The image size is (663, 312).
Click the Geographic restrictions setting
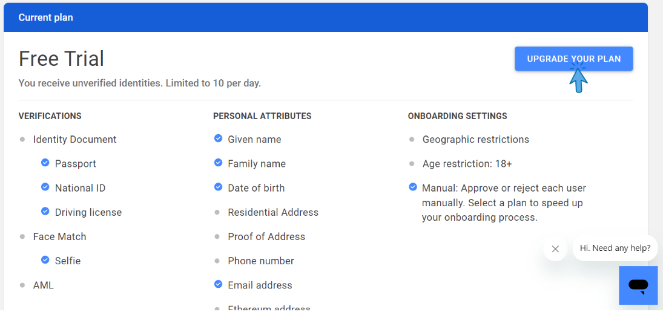pyautogui.click(x=476, y=139)
